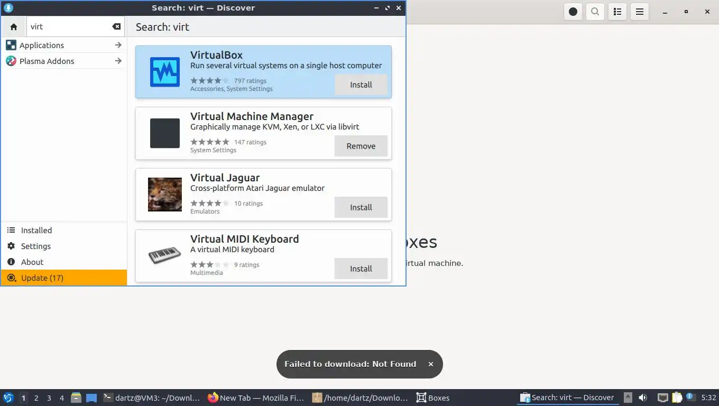Screen dimensions: 719x406
Task: Dismiss the 'Failed to download' notification
Action: point(430,364)
